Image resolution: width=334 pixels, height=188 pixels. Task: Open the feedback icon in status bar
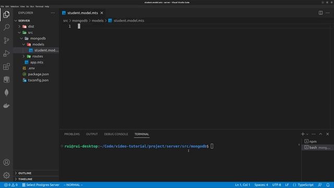point(320,185)
